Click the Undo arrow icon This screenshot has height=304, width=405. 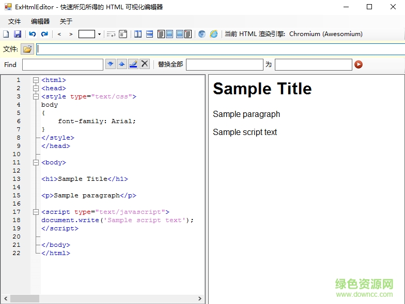tap(33, 34)
